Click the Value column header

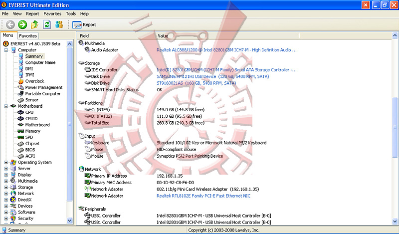[x=227, y=36]
